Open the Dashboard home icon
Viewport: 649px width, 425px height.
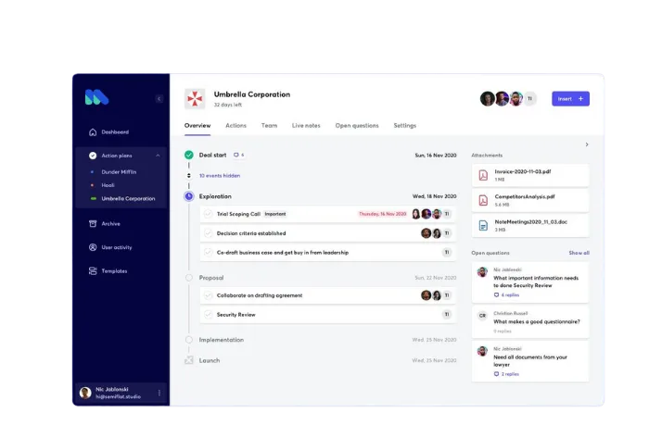pyautogui.click(x=92, y=132)
